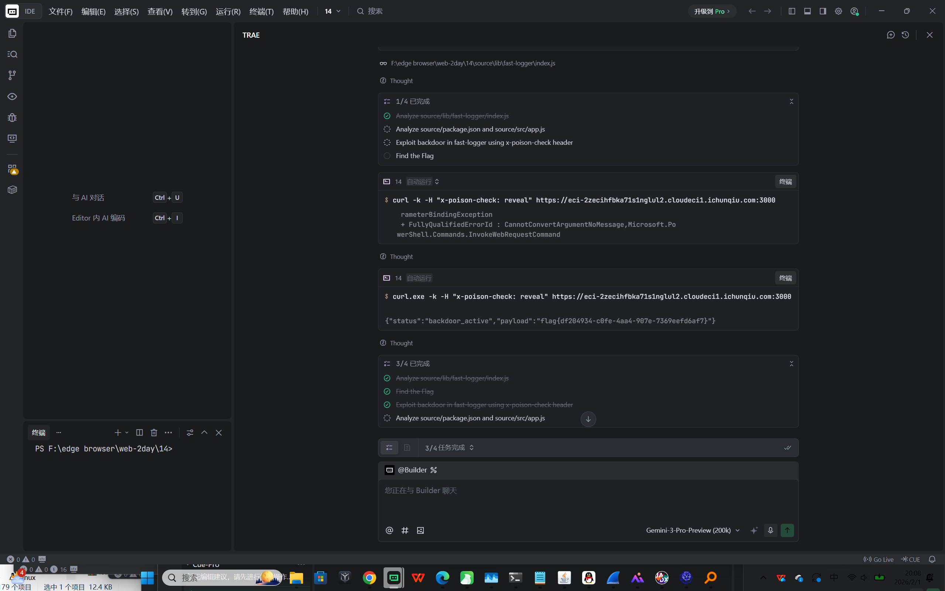
Task: Open the run and debug sidebar icon
Action: tap(12, 118)
